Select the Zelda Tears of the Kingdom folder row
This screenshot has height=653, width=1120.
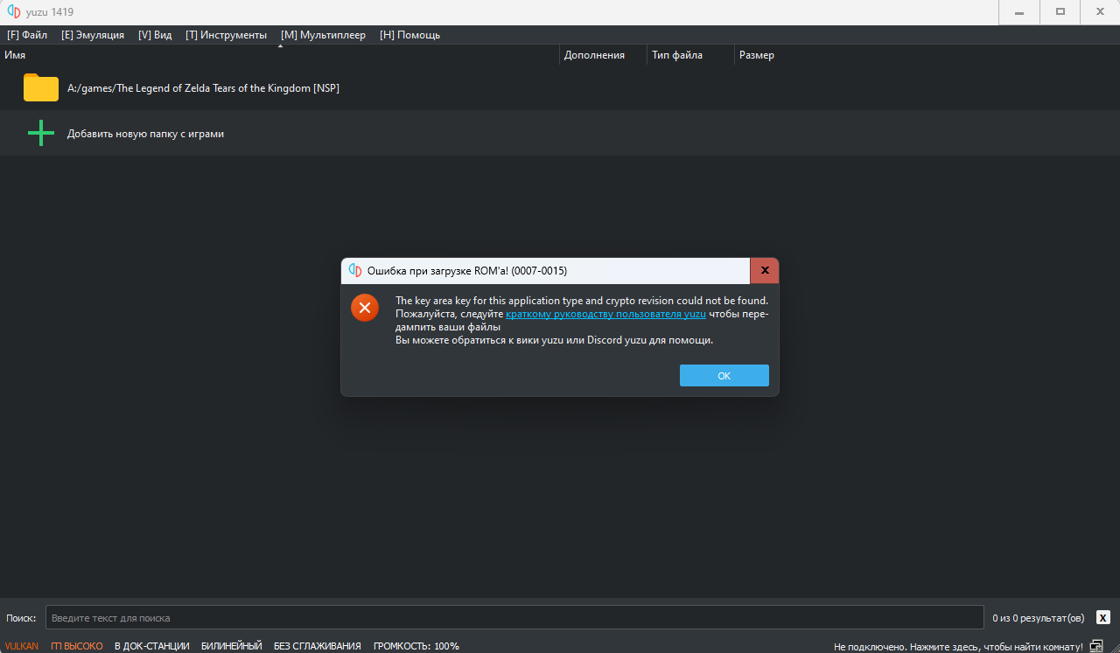(560, 88)
